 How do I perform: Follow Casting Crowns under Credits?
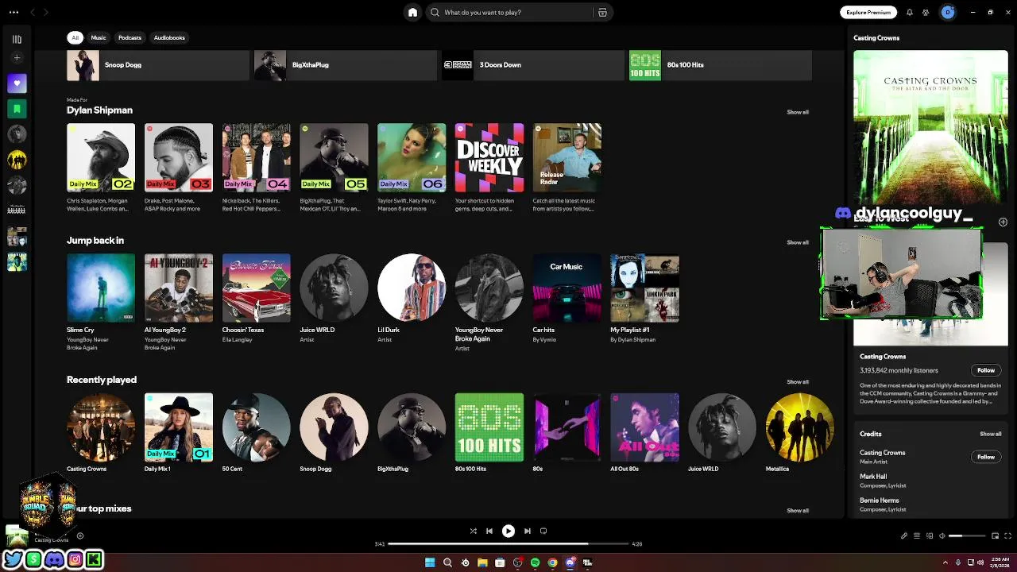pyautogui.click(x=986, y=457)
